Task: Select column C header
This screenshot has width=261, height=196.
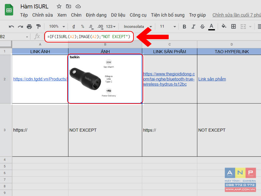Action: click(x=170, y=44)
